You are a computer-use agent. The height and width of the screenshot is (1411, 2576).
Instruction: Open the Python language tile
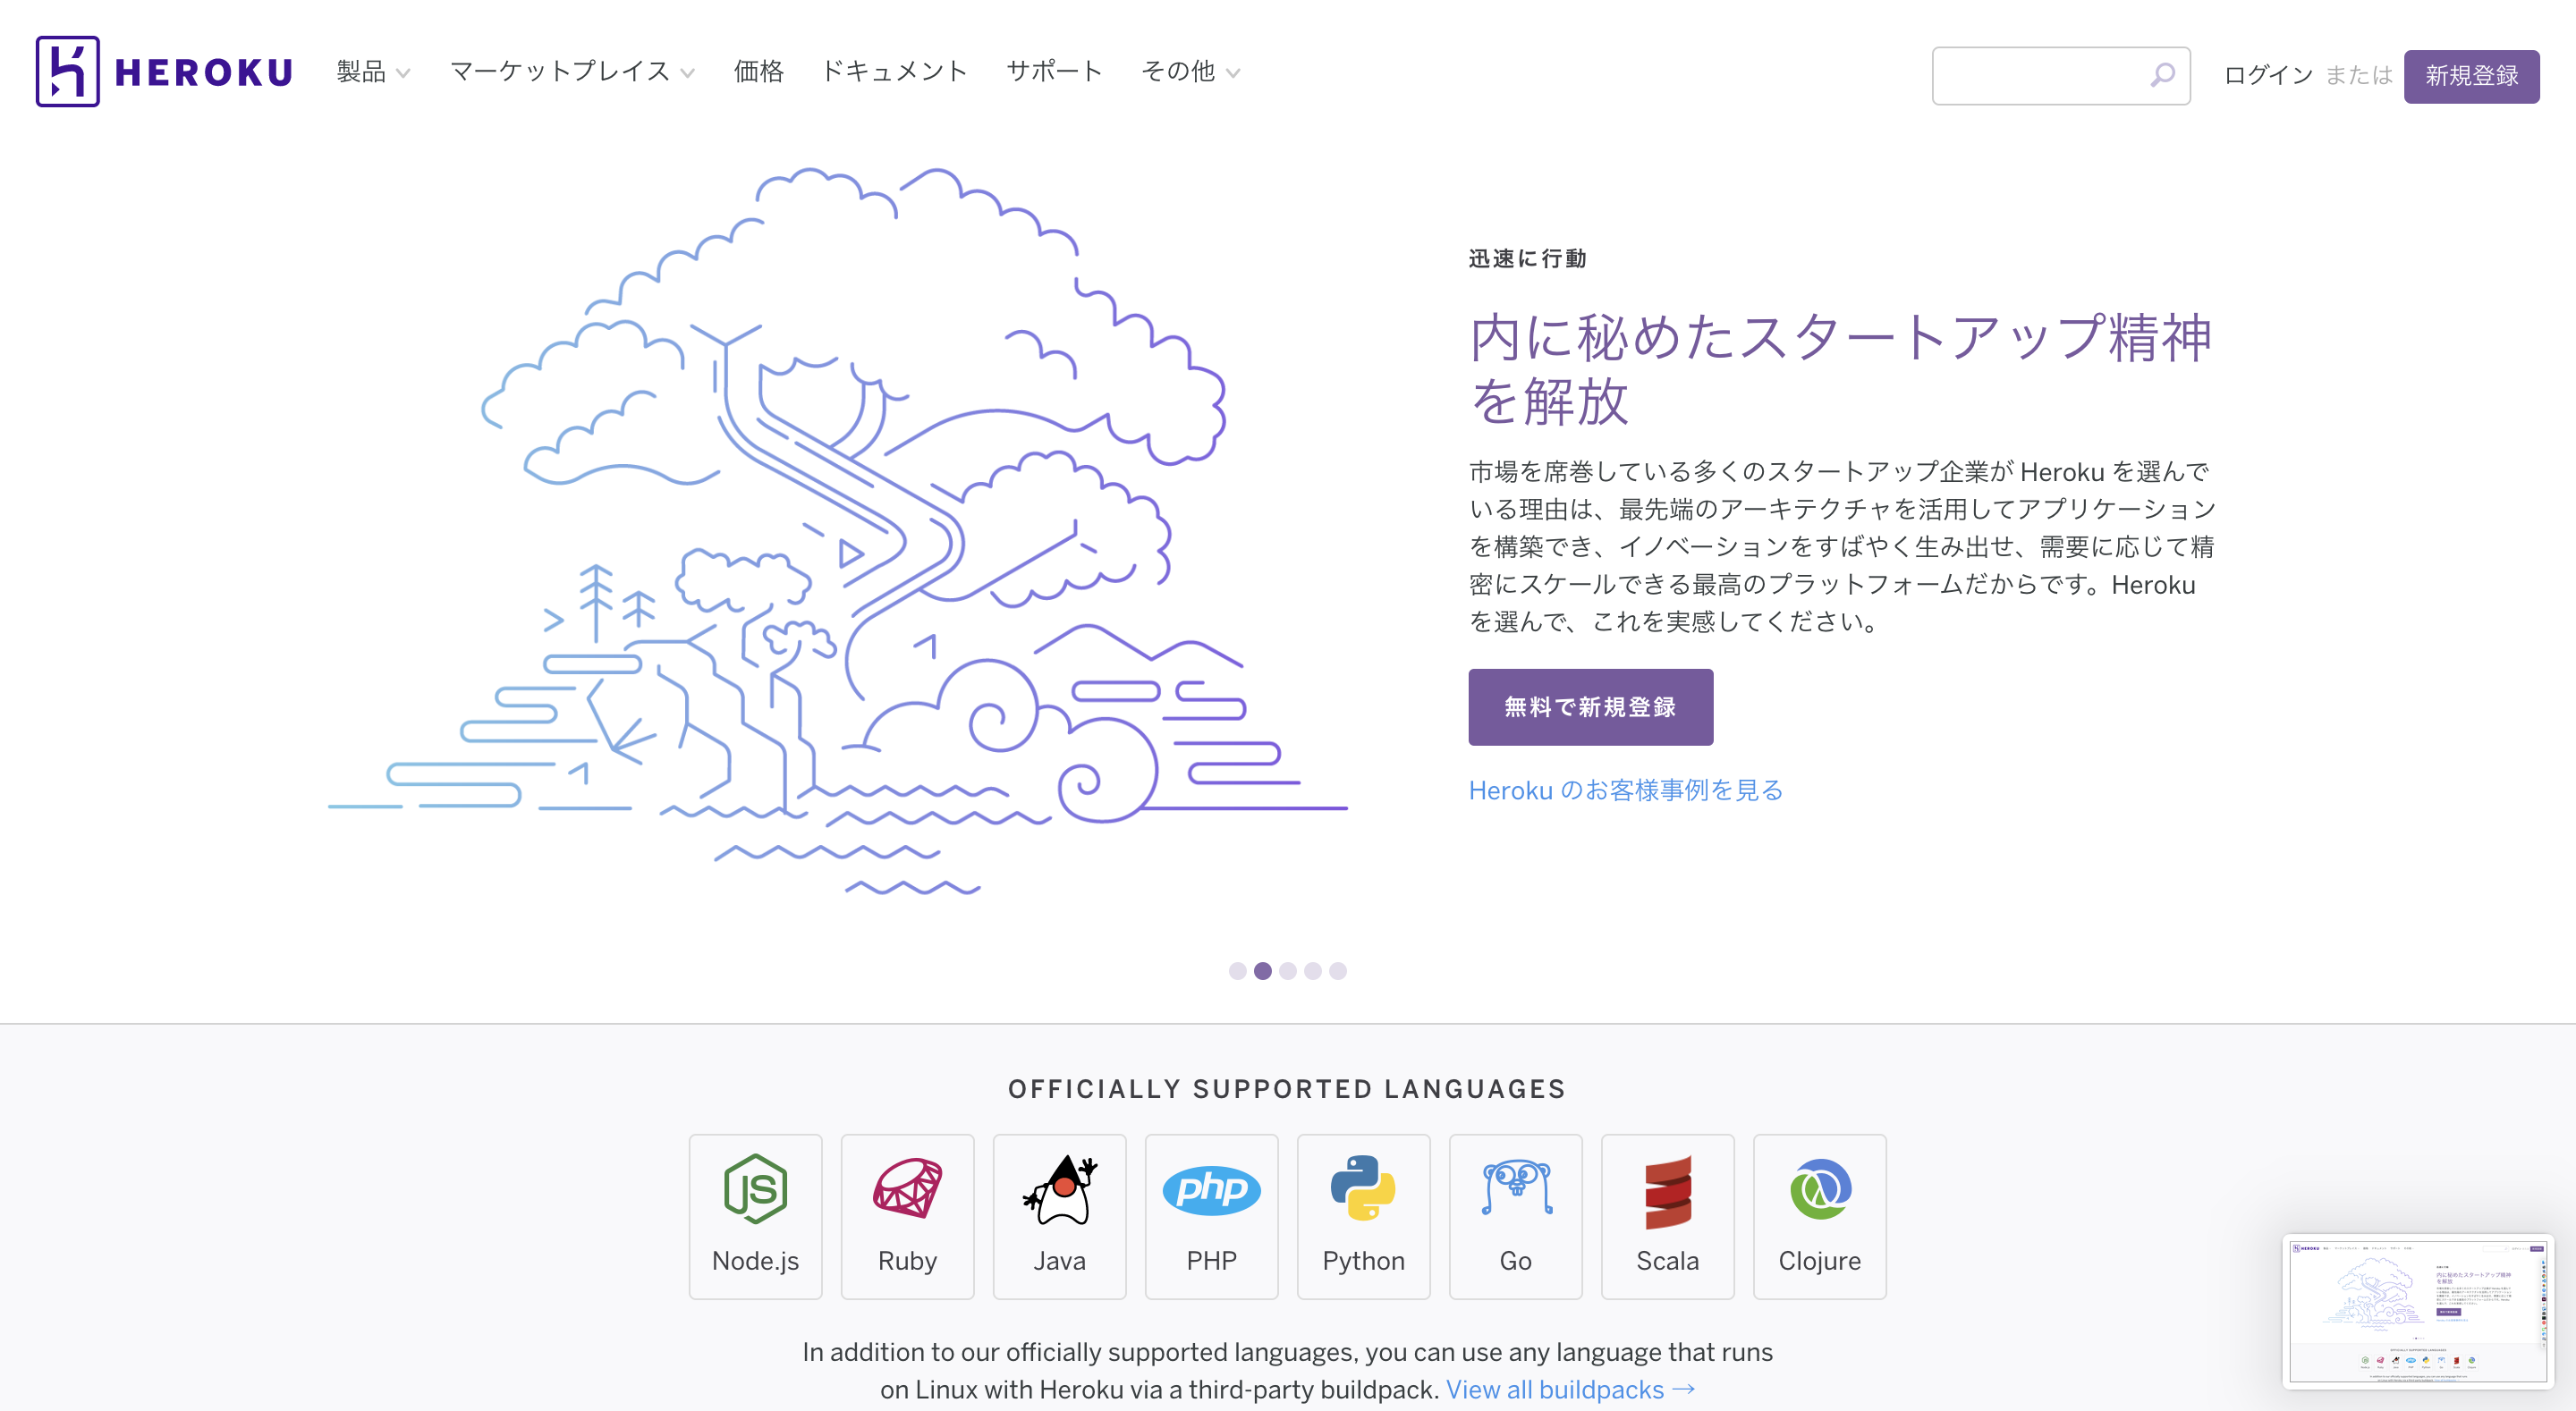(x=1363, y=1216)
